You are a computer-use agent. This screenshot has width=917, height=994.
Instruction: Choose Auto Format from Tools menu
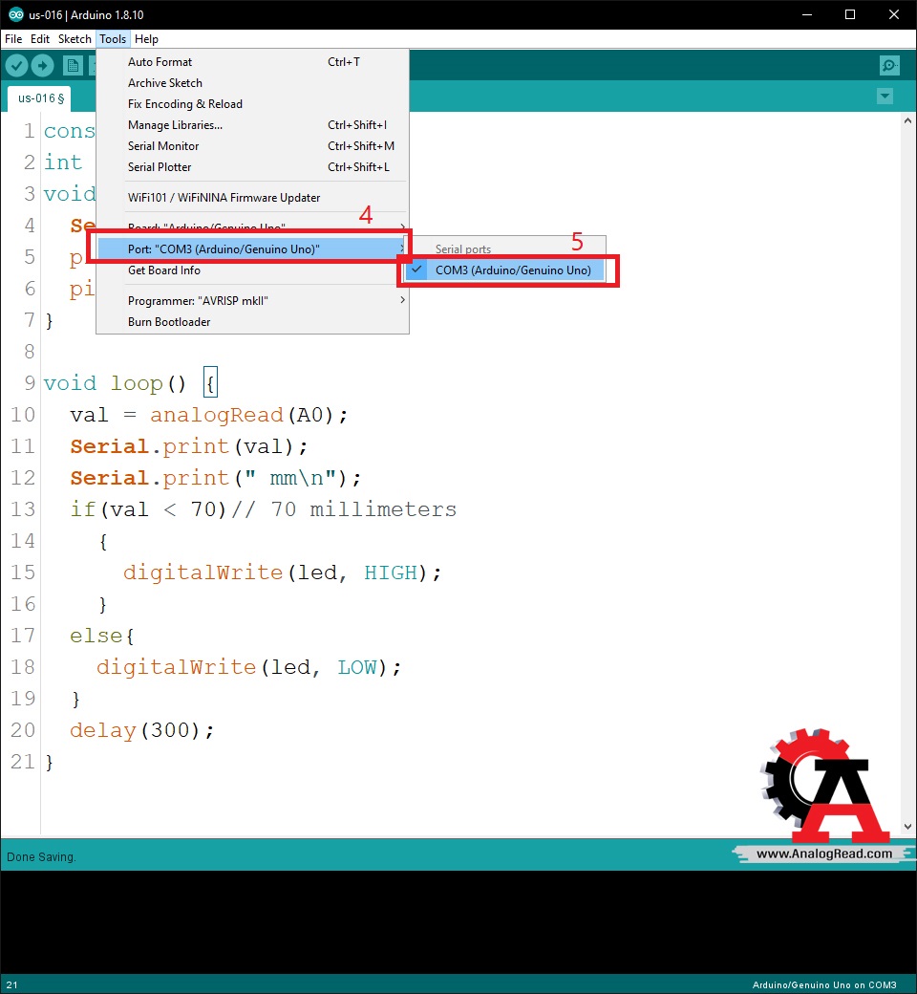[x=252, y=61]
